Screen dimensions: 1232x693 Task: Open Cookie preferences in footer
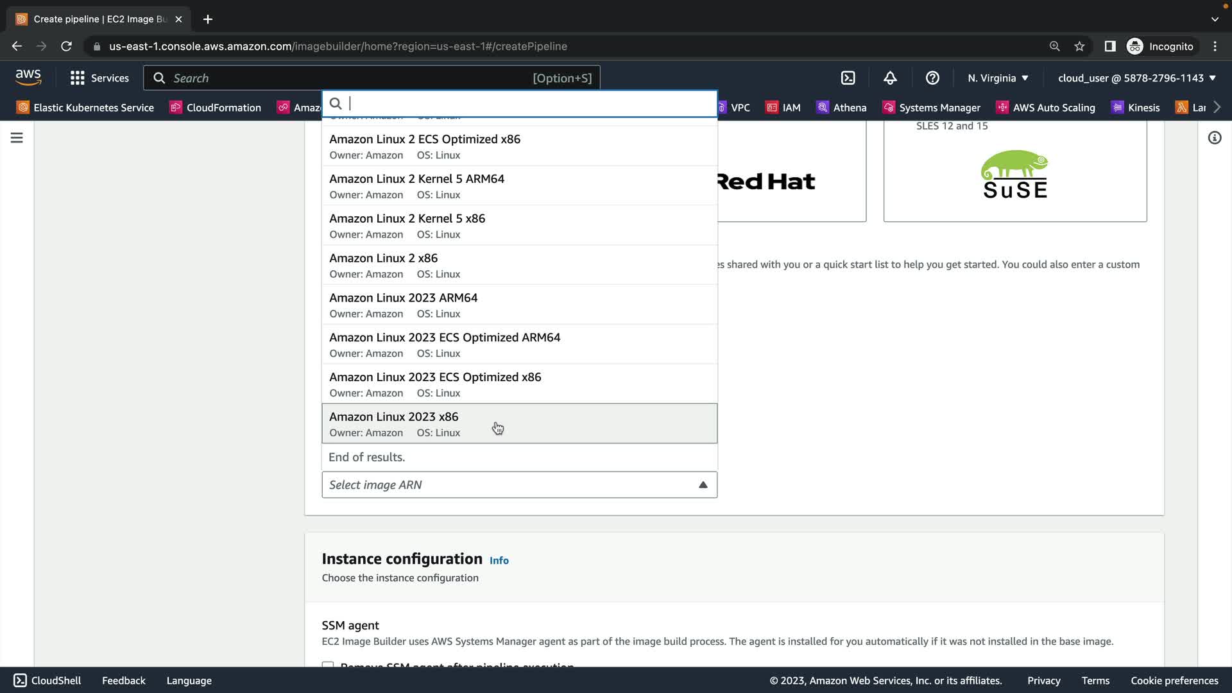click(1174, 680)
